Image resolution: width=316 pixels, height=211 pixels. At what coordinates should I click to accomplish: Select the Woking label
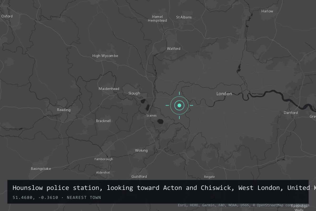(x=141, y=150)
